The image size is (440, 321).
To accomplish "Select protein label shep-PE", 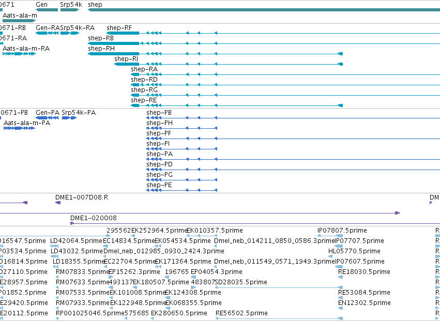I will 159,185.
